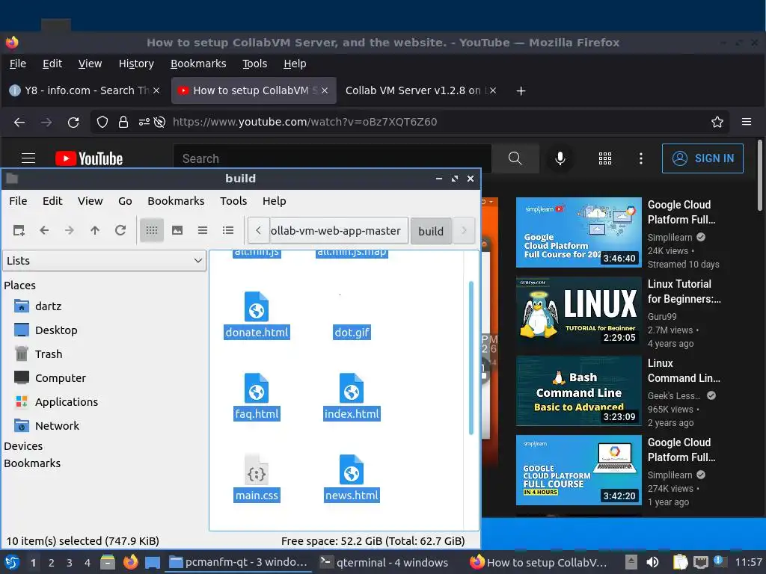Open Desktop in Places
This screenshot has height=574, width=766.
click(55, 330)
